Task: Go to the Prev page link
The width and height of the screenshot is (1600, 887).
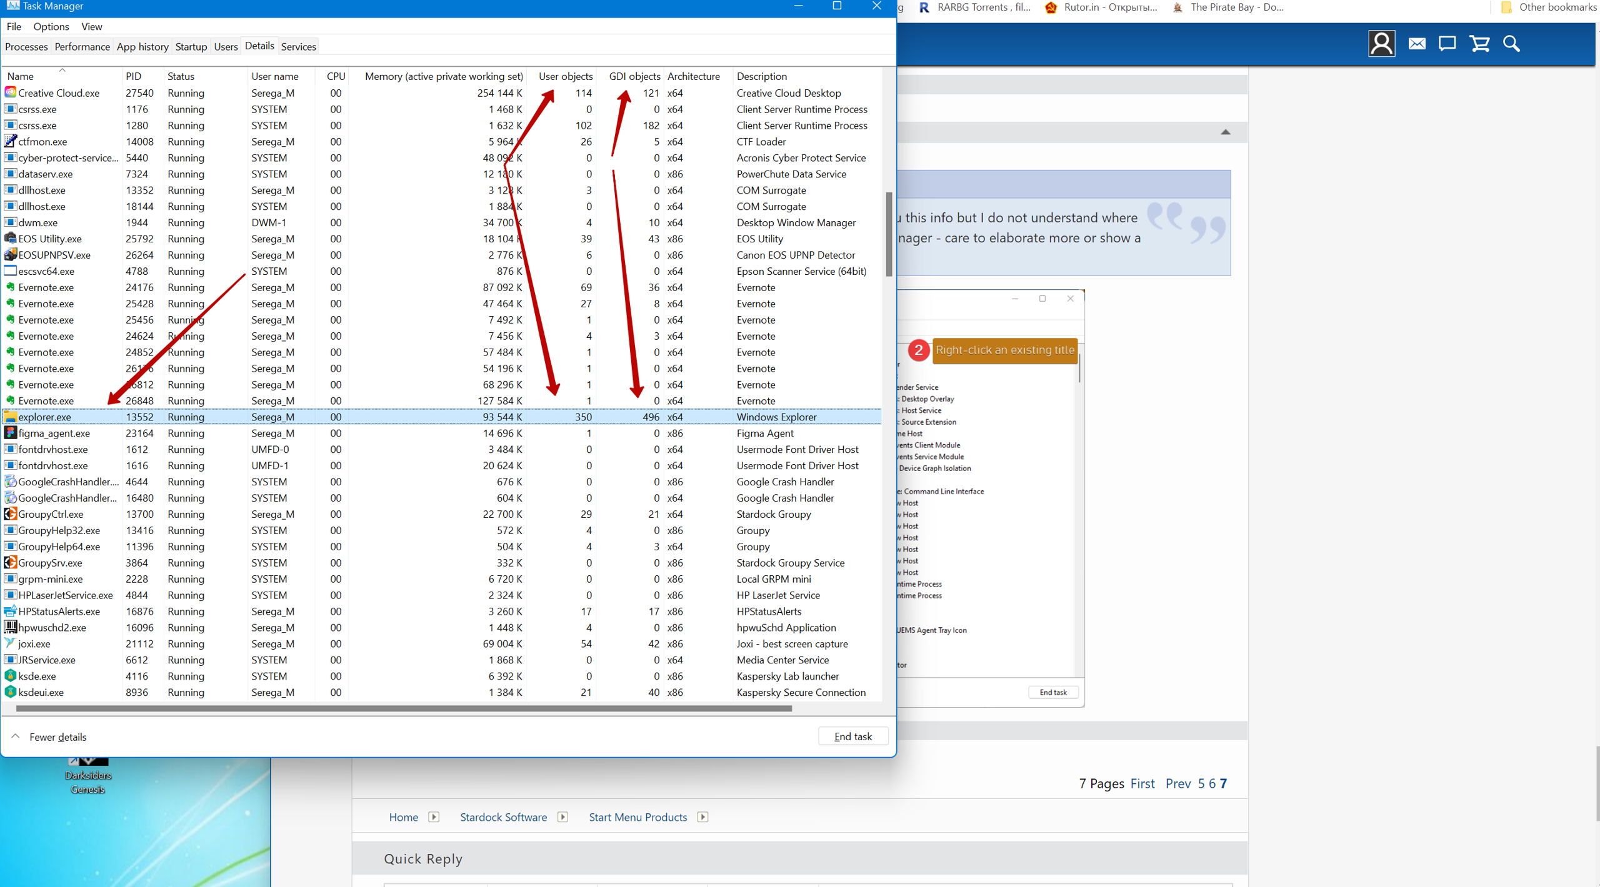Action: [x=1178, y=783]
